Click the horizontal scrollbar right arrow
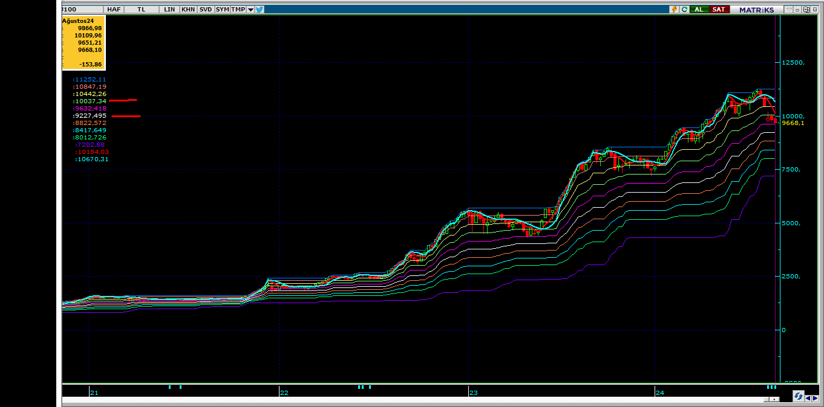Viewport: 824px width, 407px height. point(774,399)
